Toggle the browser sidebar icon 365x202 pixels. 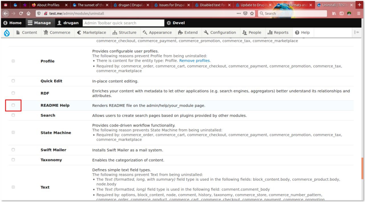click(341, 13)
